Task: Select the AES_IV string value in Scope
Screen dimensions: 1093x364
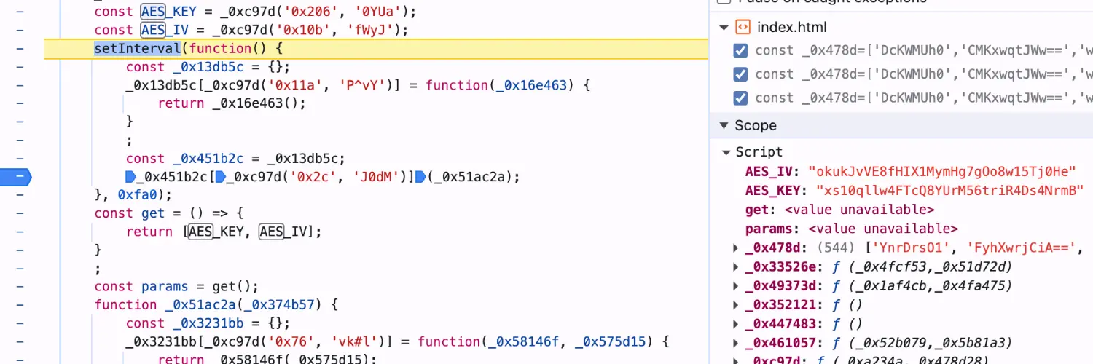Action: 941,172
